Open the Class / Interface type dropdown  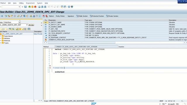click(20, 22)
